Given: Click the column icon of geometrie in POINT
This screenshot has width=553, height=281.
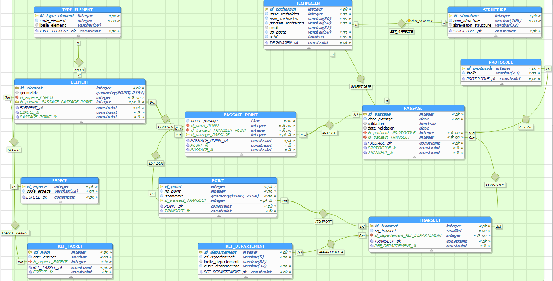Looking at the screenshot, I should coord(162,196).
